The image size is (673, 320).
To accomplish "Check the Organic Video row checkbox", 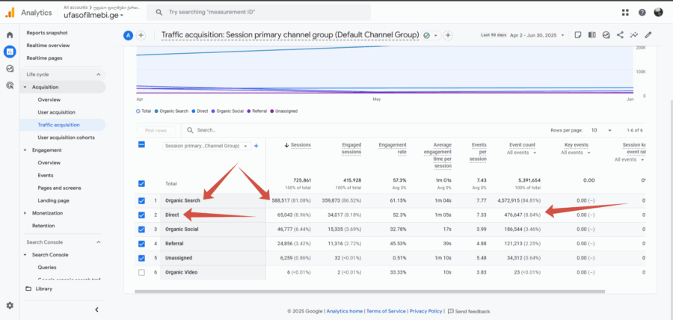I will 141,272.
